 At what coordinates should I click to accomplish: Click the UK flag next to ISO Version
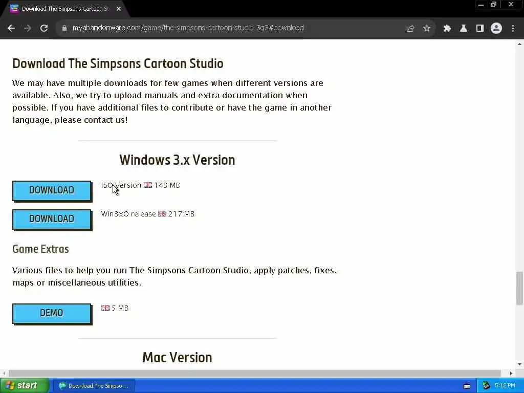click(148, 185)
